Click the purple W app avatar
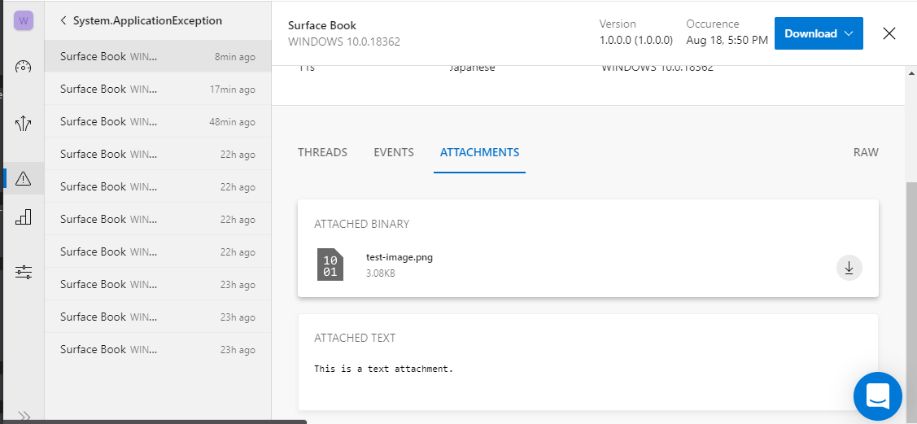Viewport: 917px width, 424px height. pyautogui.click(x=24, y=20)
